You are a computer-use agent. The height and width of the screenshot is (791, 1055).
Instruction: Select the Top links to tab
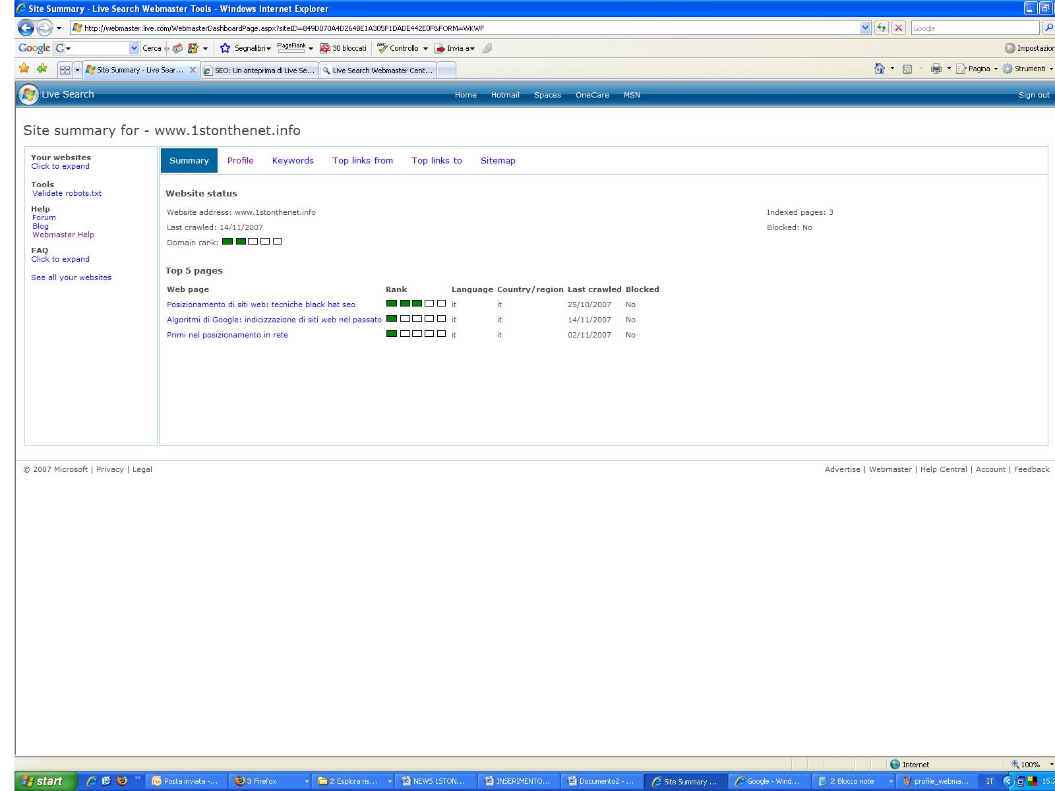[437, 160]
